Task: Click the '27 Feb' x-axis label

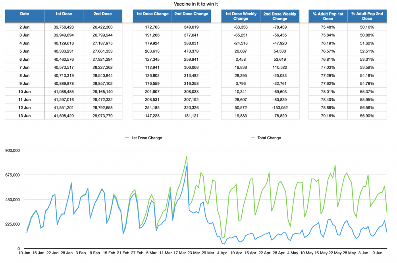Action: tap(137, 253)
